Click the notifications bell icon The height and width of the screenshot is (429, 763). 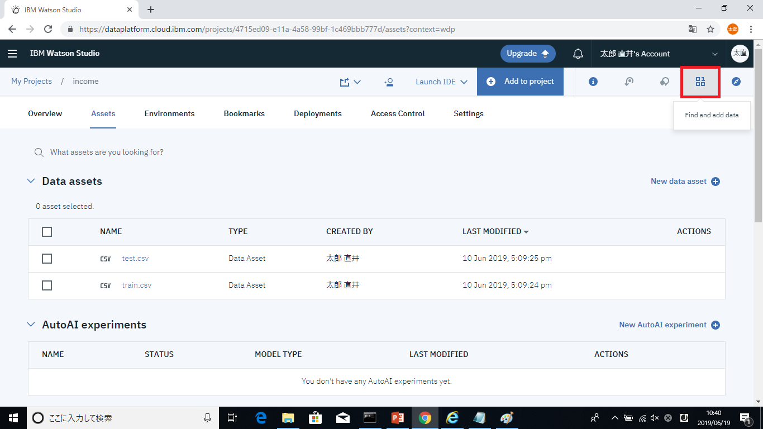(x=578, y=54)
